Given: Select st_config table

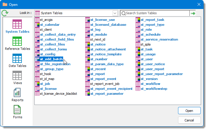Looking at the screenshot, I should 47,54.
